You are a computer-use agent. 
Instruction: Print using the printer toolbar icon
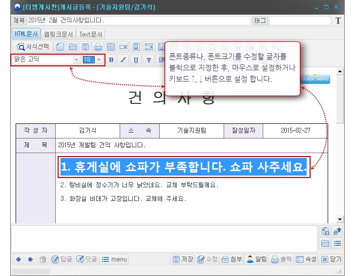tap(98, 47)
